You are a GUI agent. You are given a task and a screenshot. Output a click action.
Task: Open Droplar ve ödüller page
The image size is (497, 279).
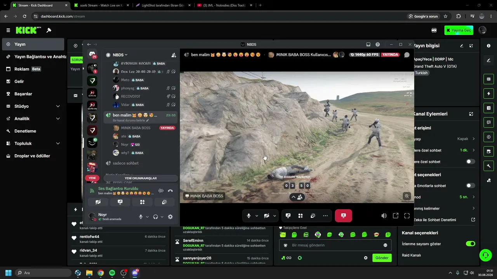point(33,156)
